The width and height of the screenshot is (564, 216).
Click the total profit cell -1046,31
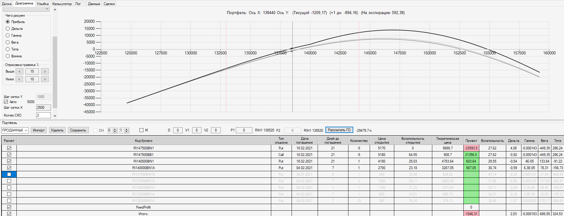click(471, 214)
